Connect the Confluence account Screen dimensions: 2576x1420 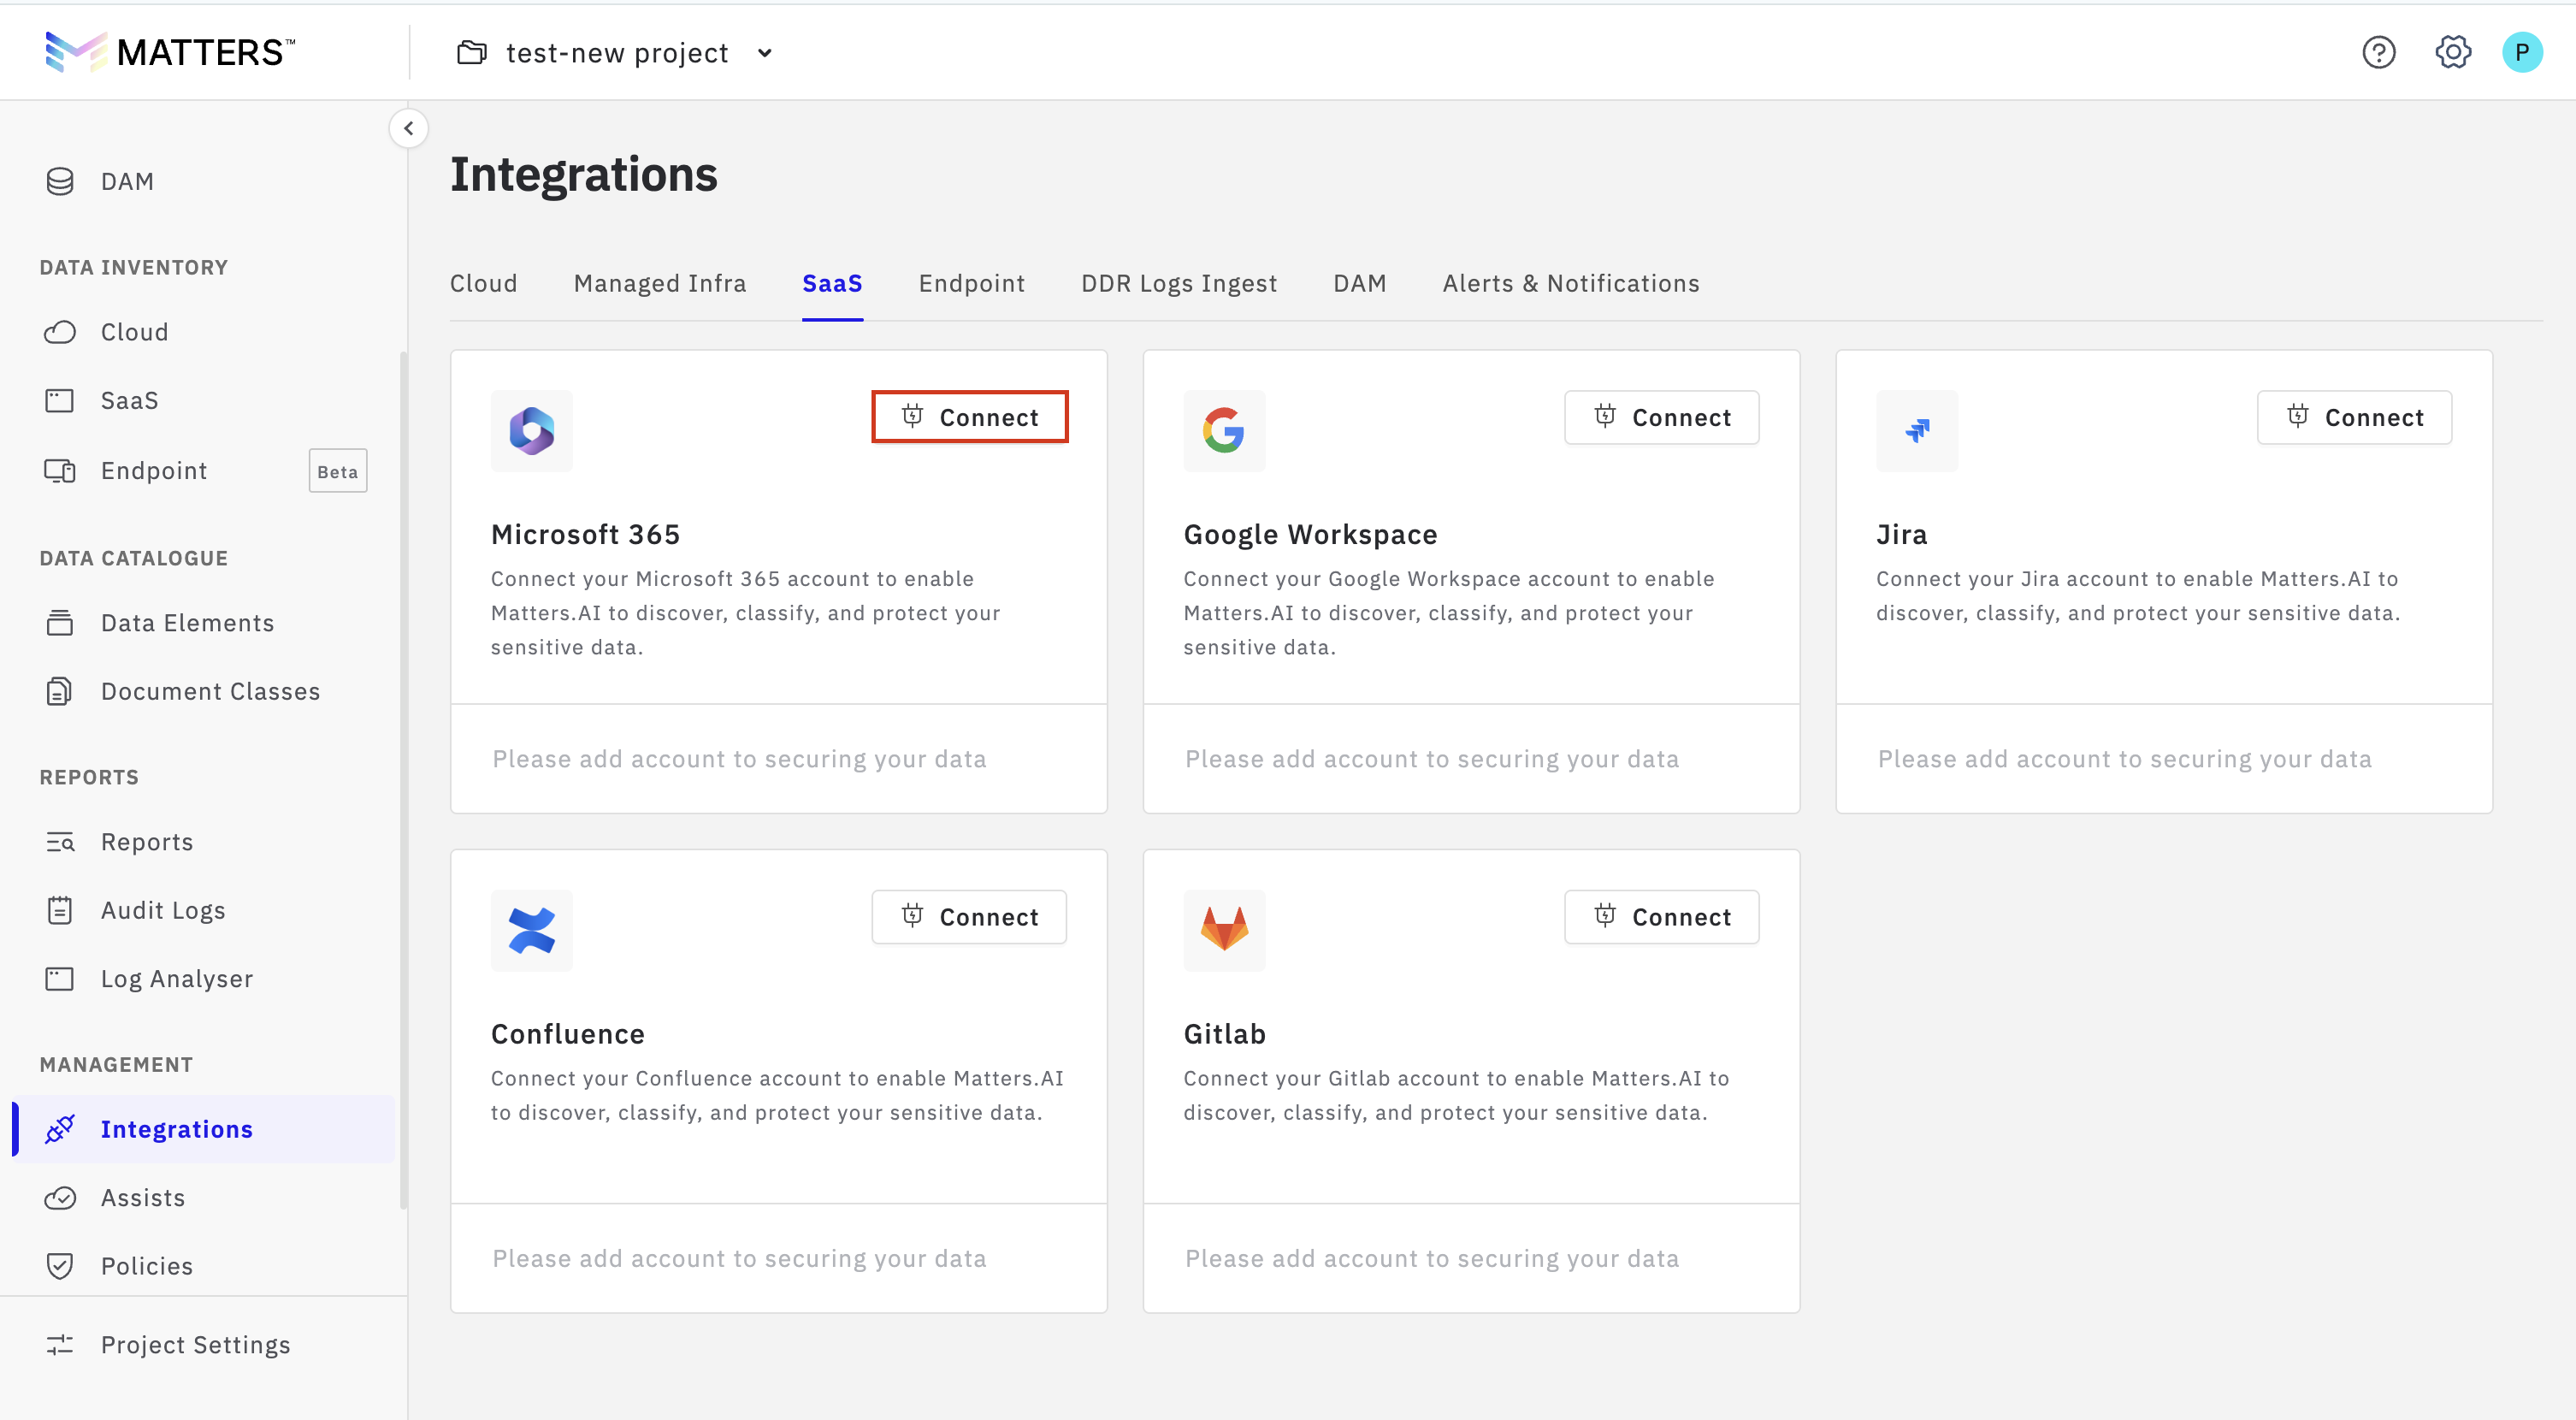(x=970, y=917)
